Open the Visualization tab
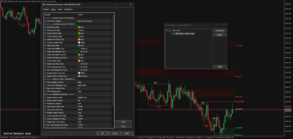The width and height of the screenshot is (293, 139). [x=68, y=9]
